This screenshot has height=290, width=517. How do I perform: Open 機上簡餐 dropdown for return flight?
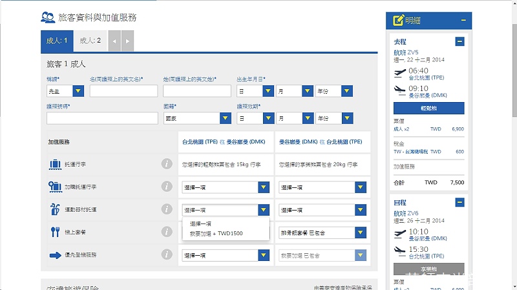coord(322,233)
